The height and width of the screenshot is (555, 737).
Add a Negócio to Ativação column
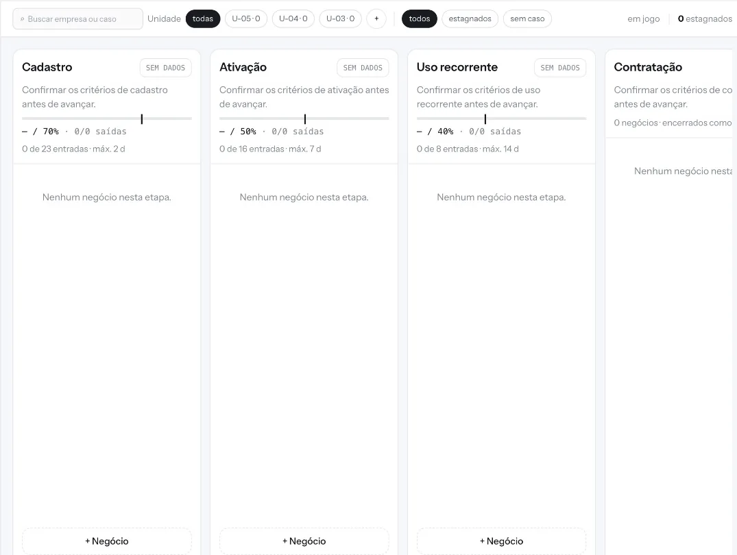click(x=304, y=541)
